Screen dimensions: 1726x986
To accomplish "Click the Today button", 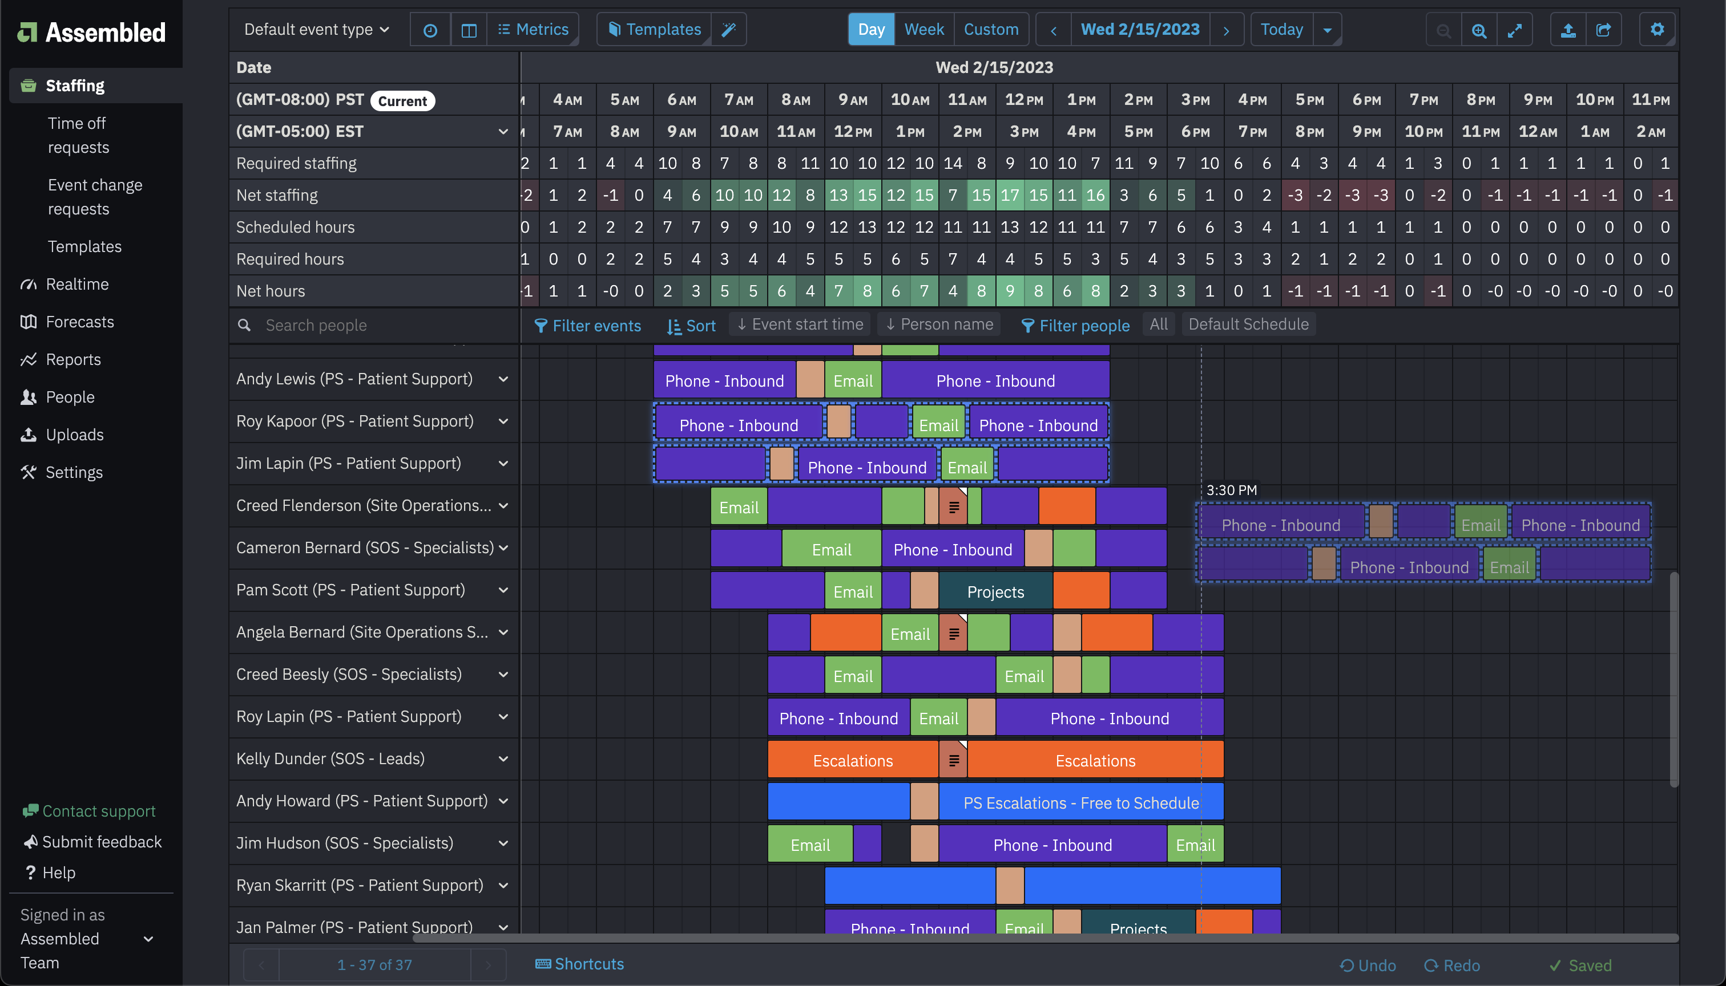I will [x=1281, y=29].
